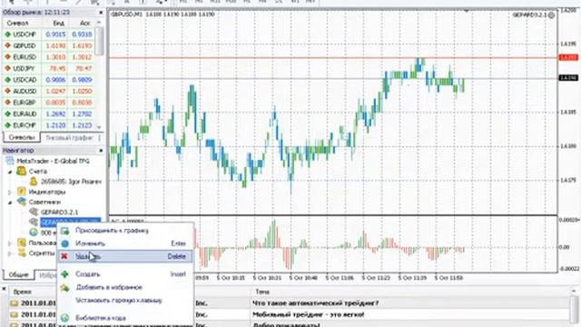Screen dimensions: 581x327
Task: Choose Добавить в избранное menu entry
Action: click(x=125, y=287)
